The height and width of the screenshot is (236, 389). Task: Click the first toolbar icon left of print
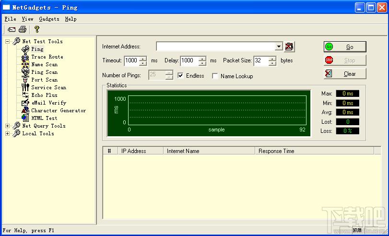[12, 30]
